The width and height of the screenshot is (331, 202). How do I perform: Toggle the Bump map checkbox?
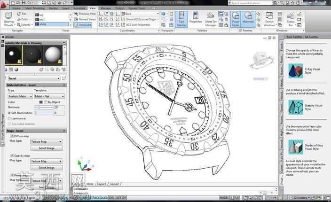click(12, 175)
